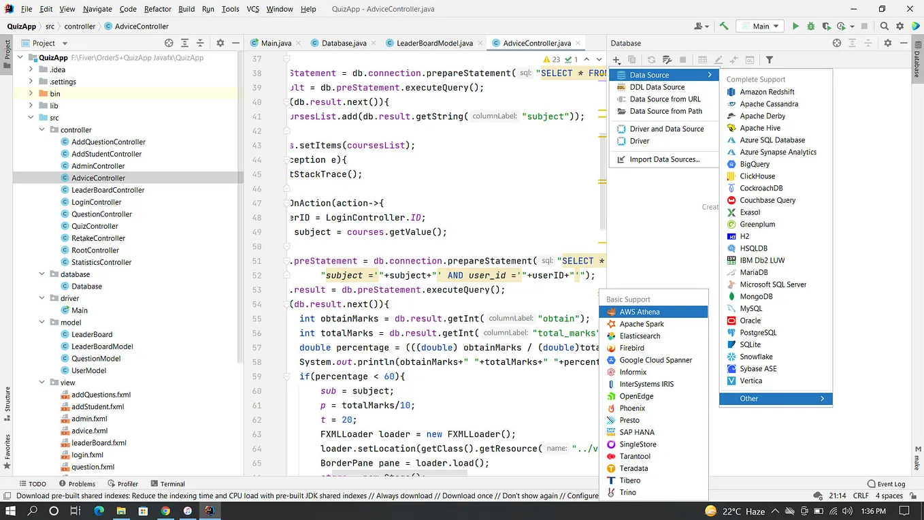The width and height of the screenshot is (924, 520).
Task: Run Main with Coverage icon
Action: [x=825, y=27]
